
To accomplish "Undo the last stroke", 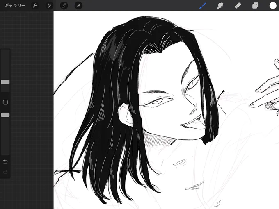I will (x=5, y=161).
